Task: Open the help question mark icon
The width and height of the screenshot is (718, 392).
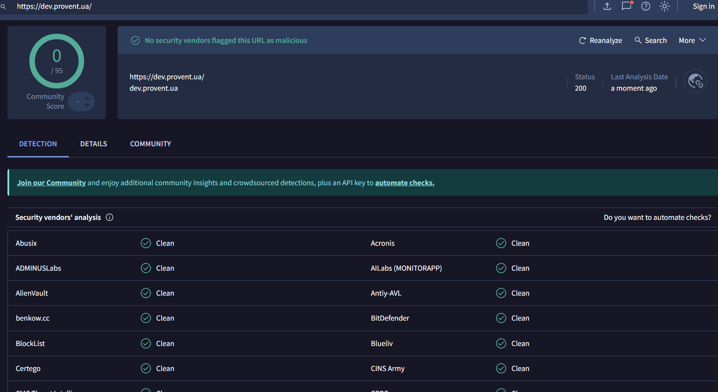Action: click(646, 6)
